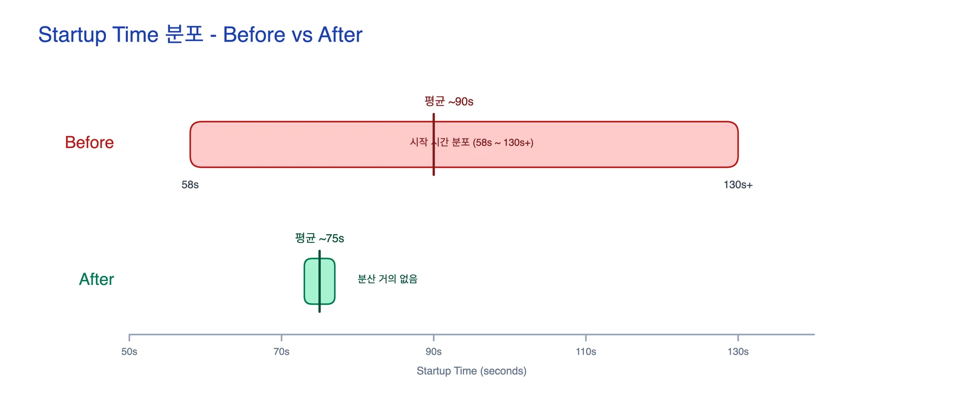Click the "평균 ~90s" mean label

point(448,101)
